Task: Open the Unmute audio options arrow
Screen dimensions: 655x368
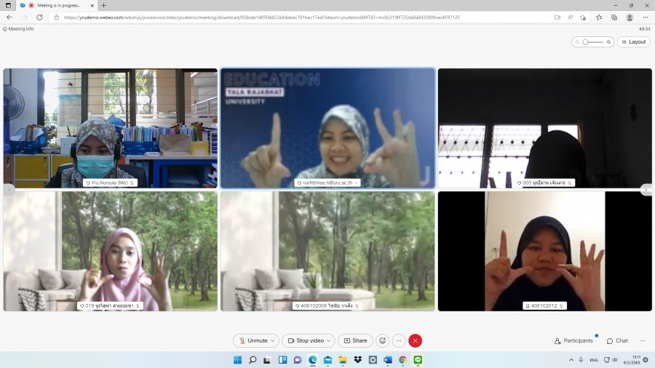Action: tap(273, 340)
